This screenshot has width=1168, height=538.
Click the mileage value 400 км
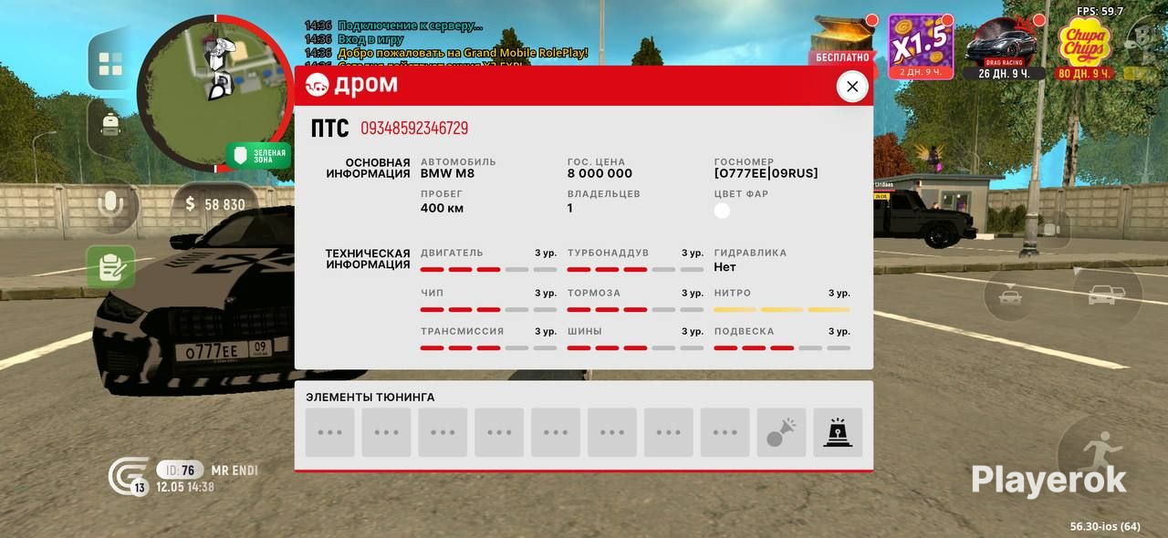(442, 208)
